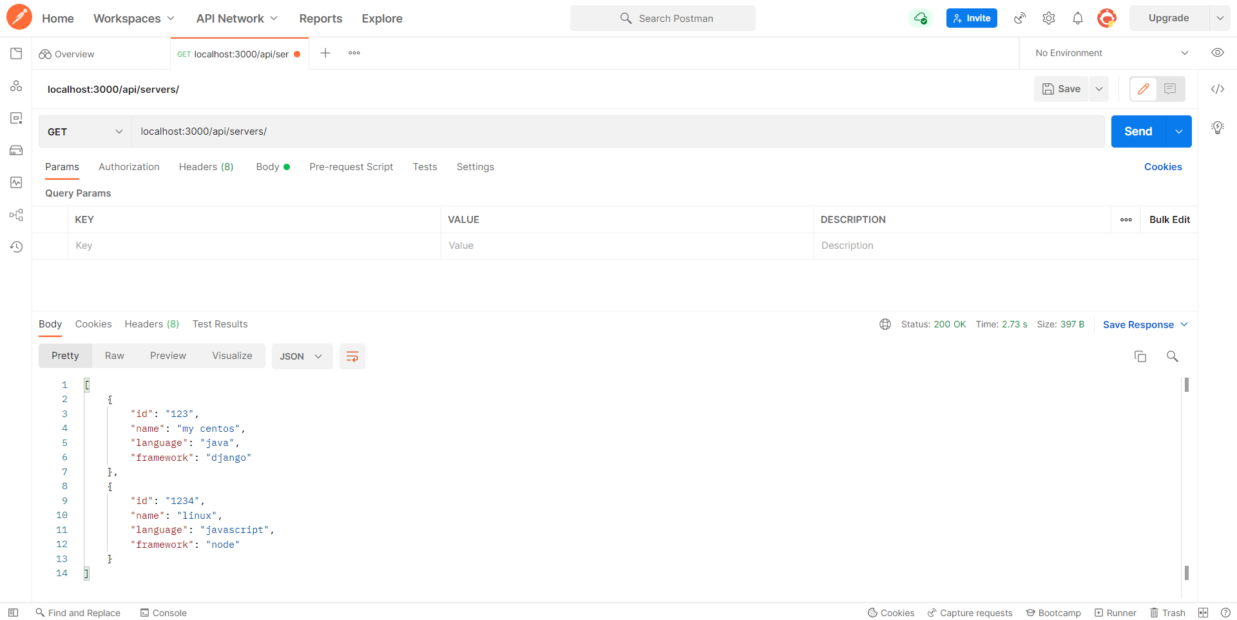Click the Search Postman field

coord(663,18)
